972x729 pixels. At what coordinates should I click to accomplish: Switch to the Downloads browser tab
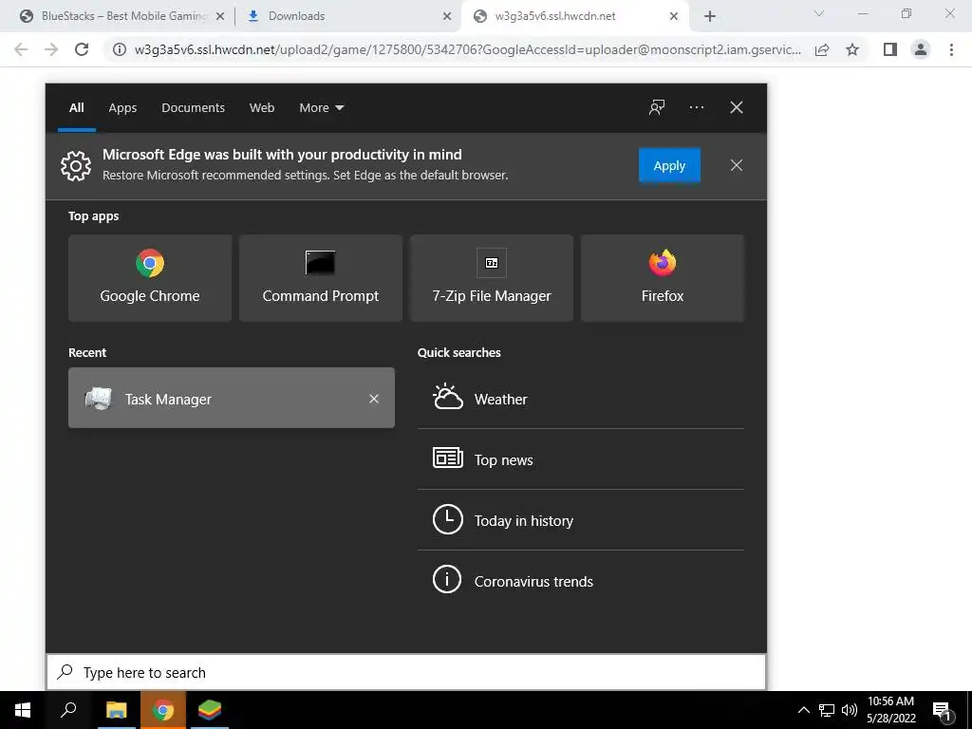347,16
